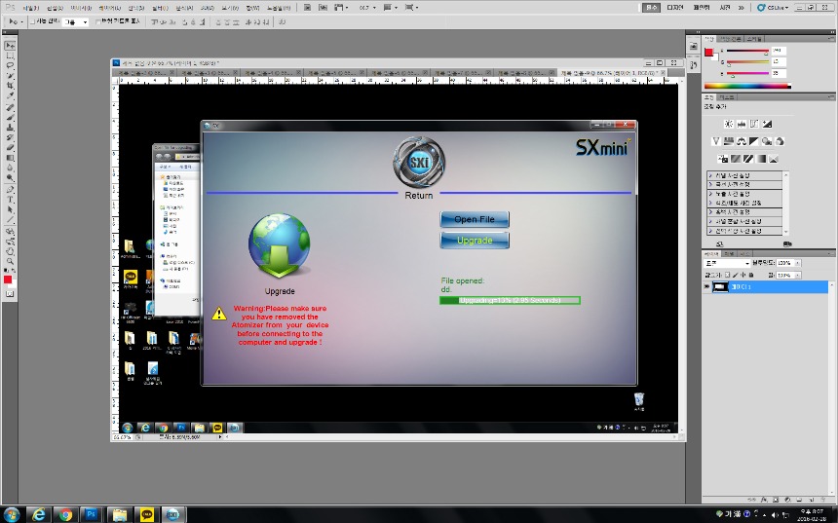The height and width of the screenshot is (523, 838).
Task: Select the Gradient tool
Action: pos(10,159)
